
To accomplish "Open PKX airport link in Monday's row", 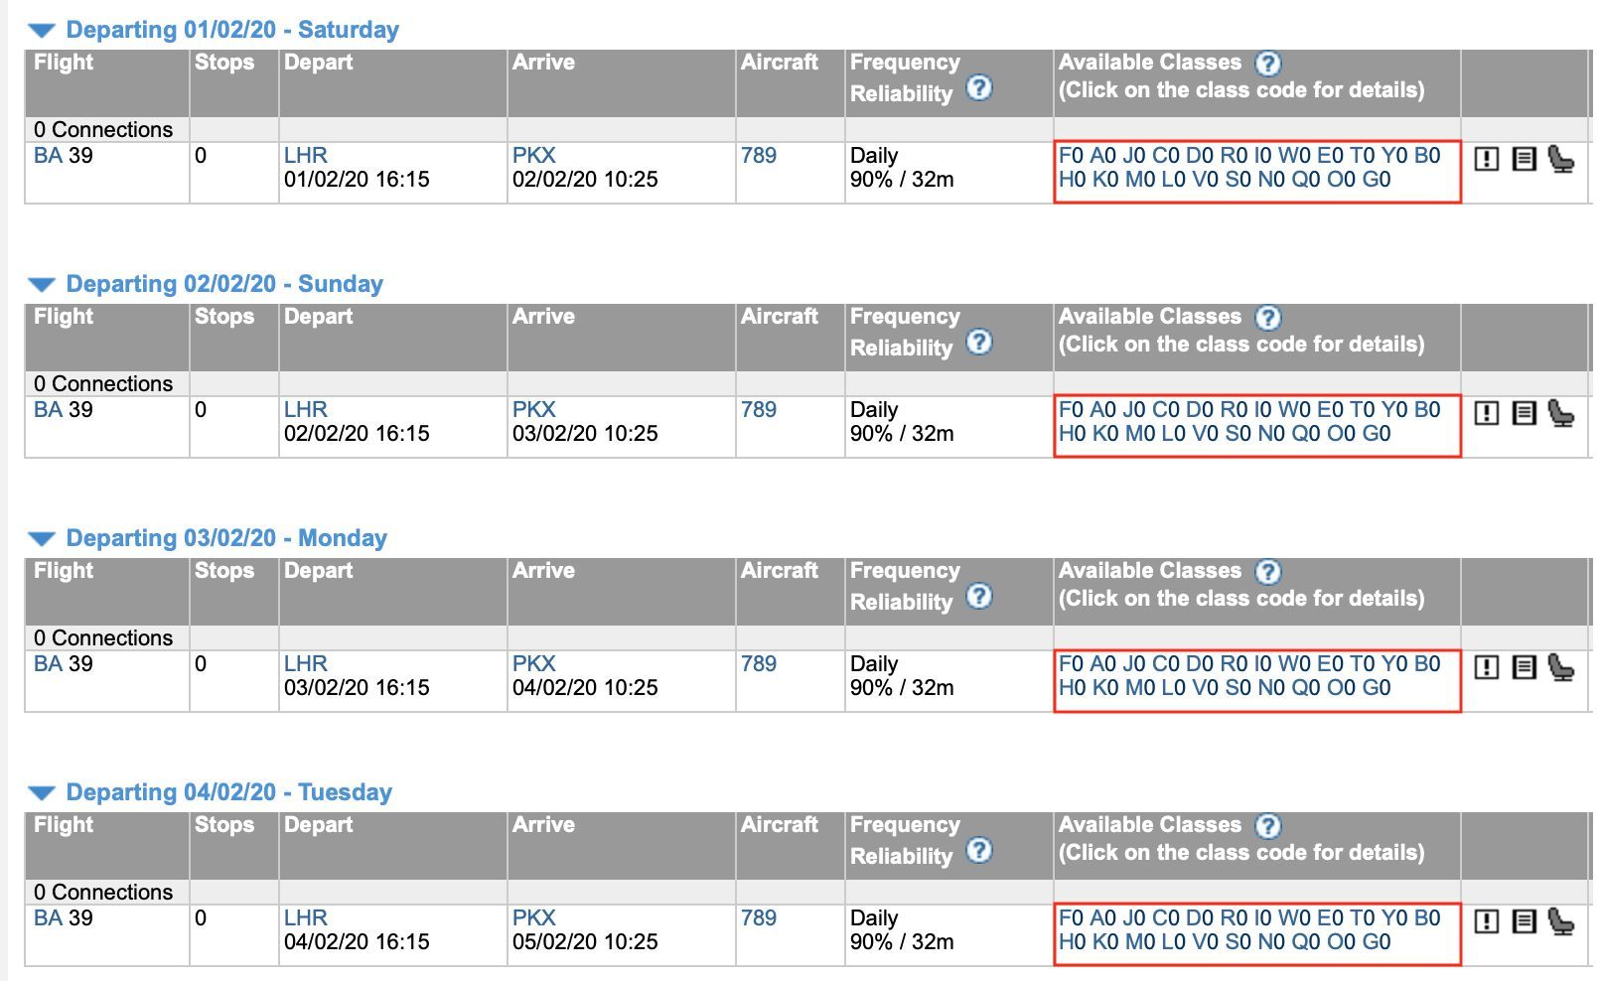I will 534,663.
